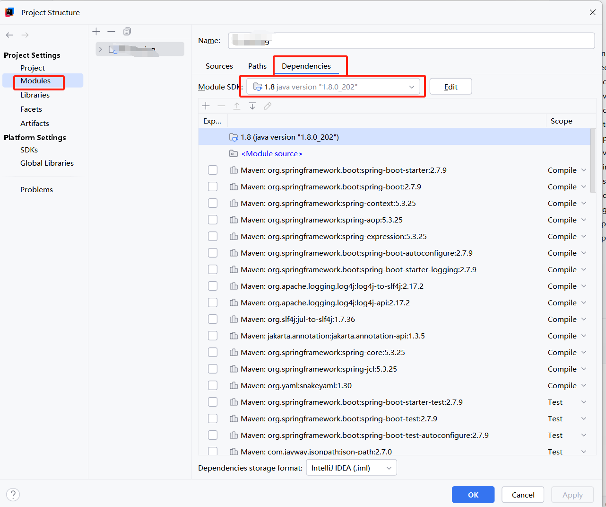
Task: Click the library icon for jakarta.annotation-api:1.3.5
Action: coord(234,336)
